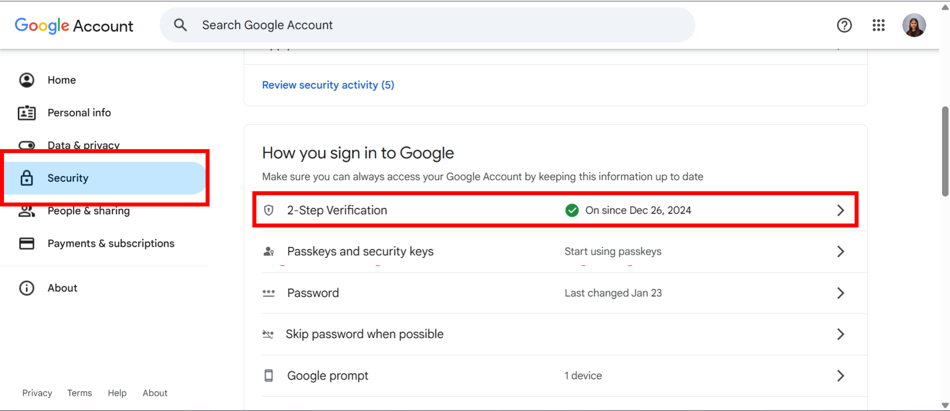Expand 2-Step Verification chevron arrow
950x411 pixels.
pos(841,210)
